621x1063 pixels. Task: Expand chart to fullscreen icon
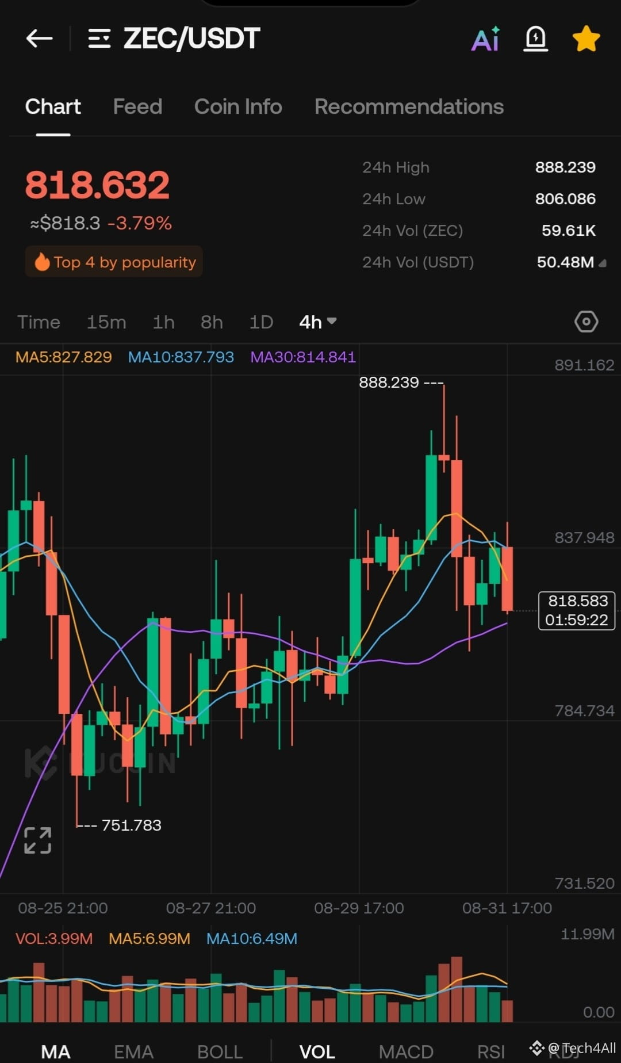(38, 840)
